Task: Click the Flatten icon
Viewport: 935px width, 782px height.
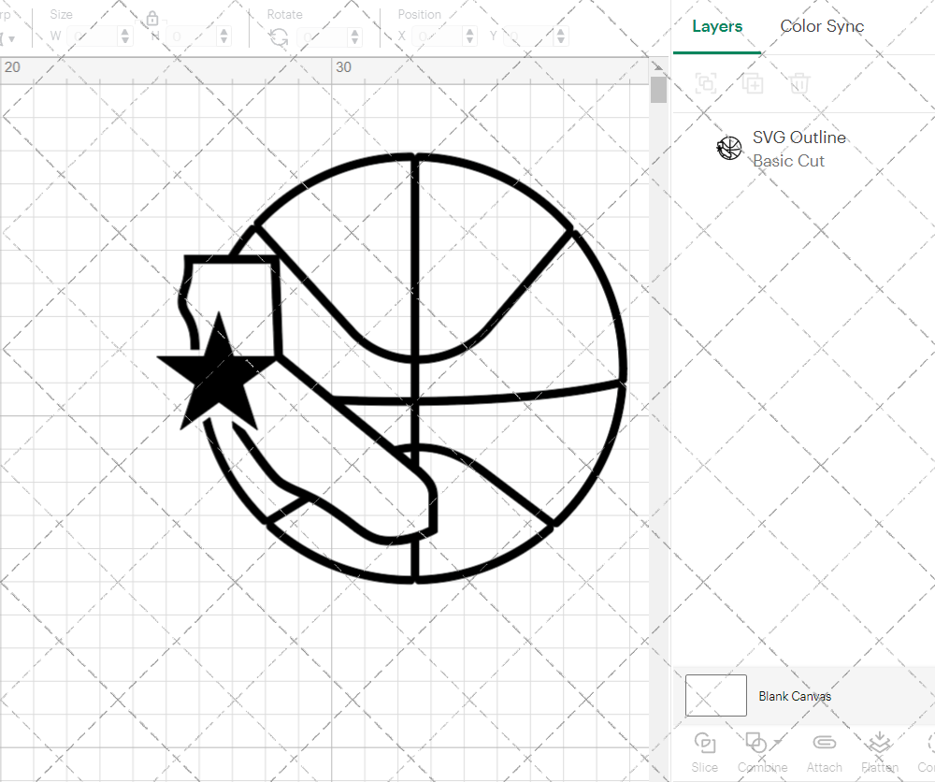Action: (879, 746)
